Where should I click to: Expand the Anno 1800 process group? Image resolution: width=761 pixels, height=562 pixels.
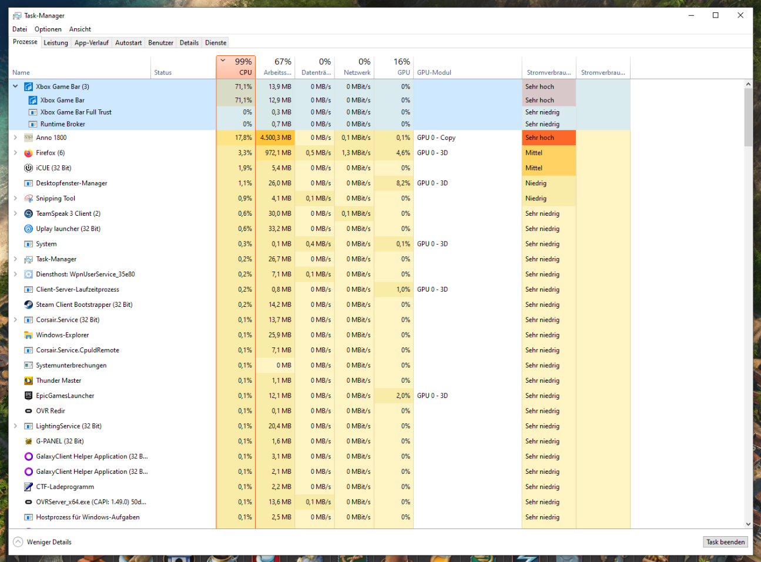15,138
